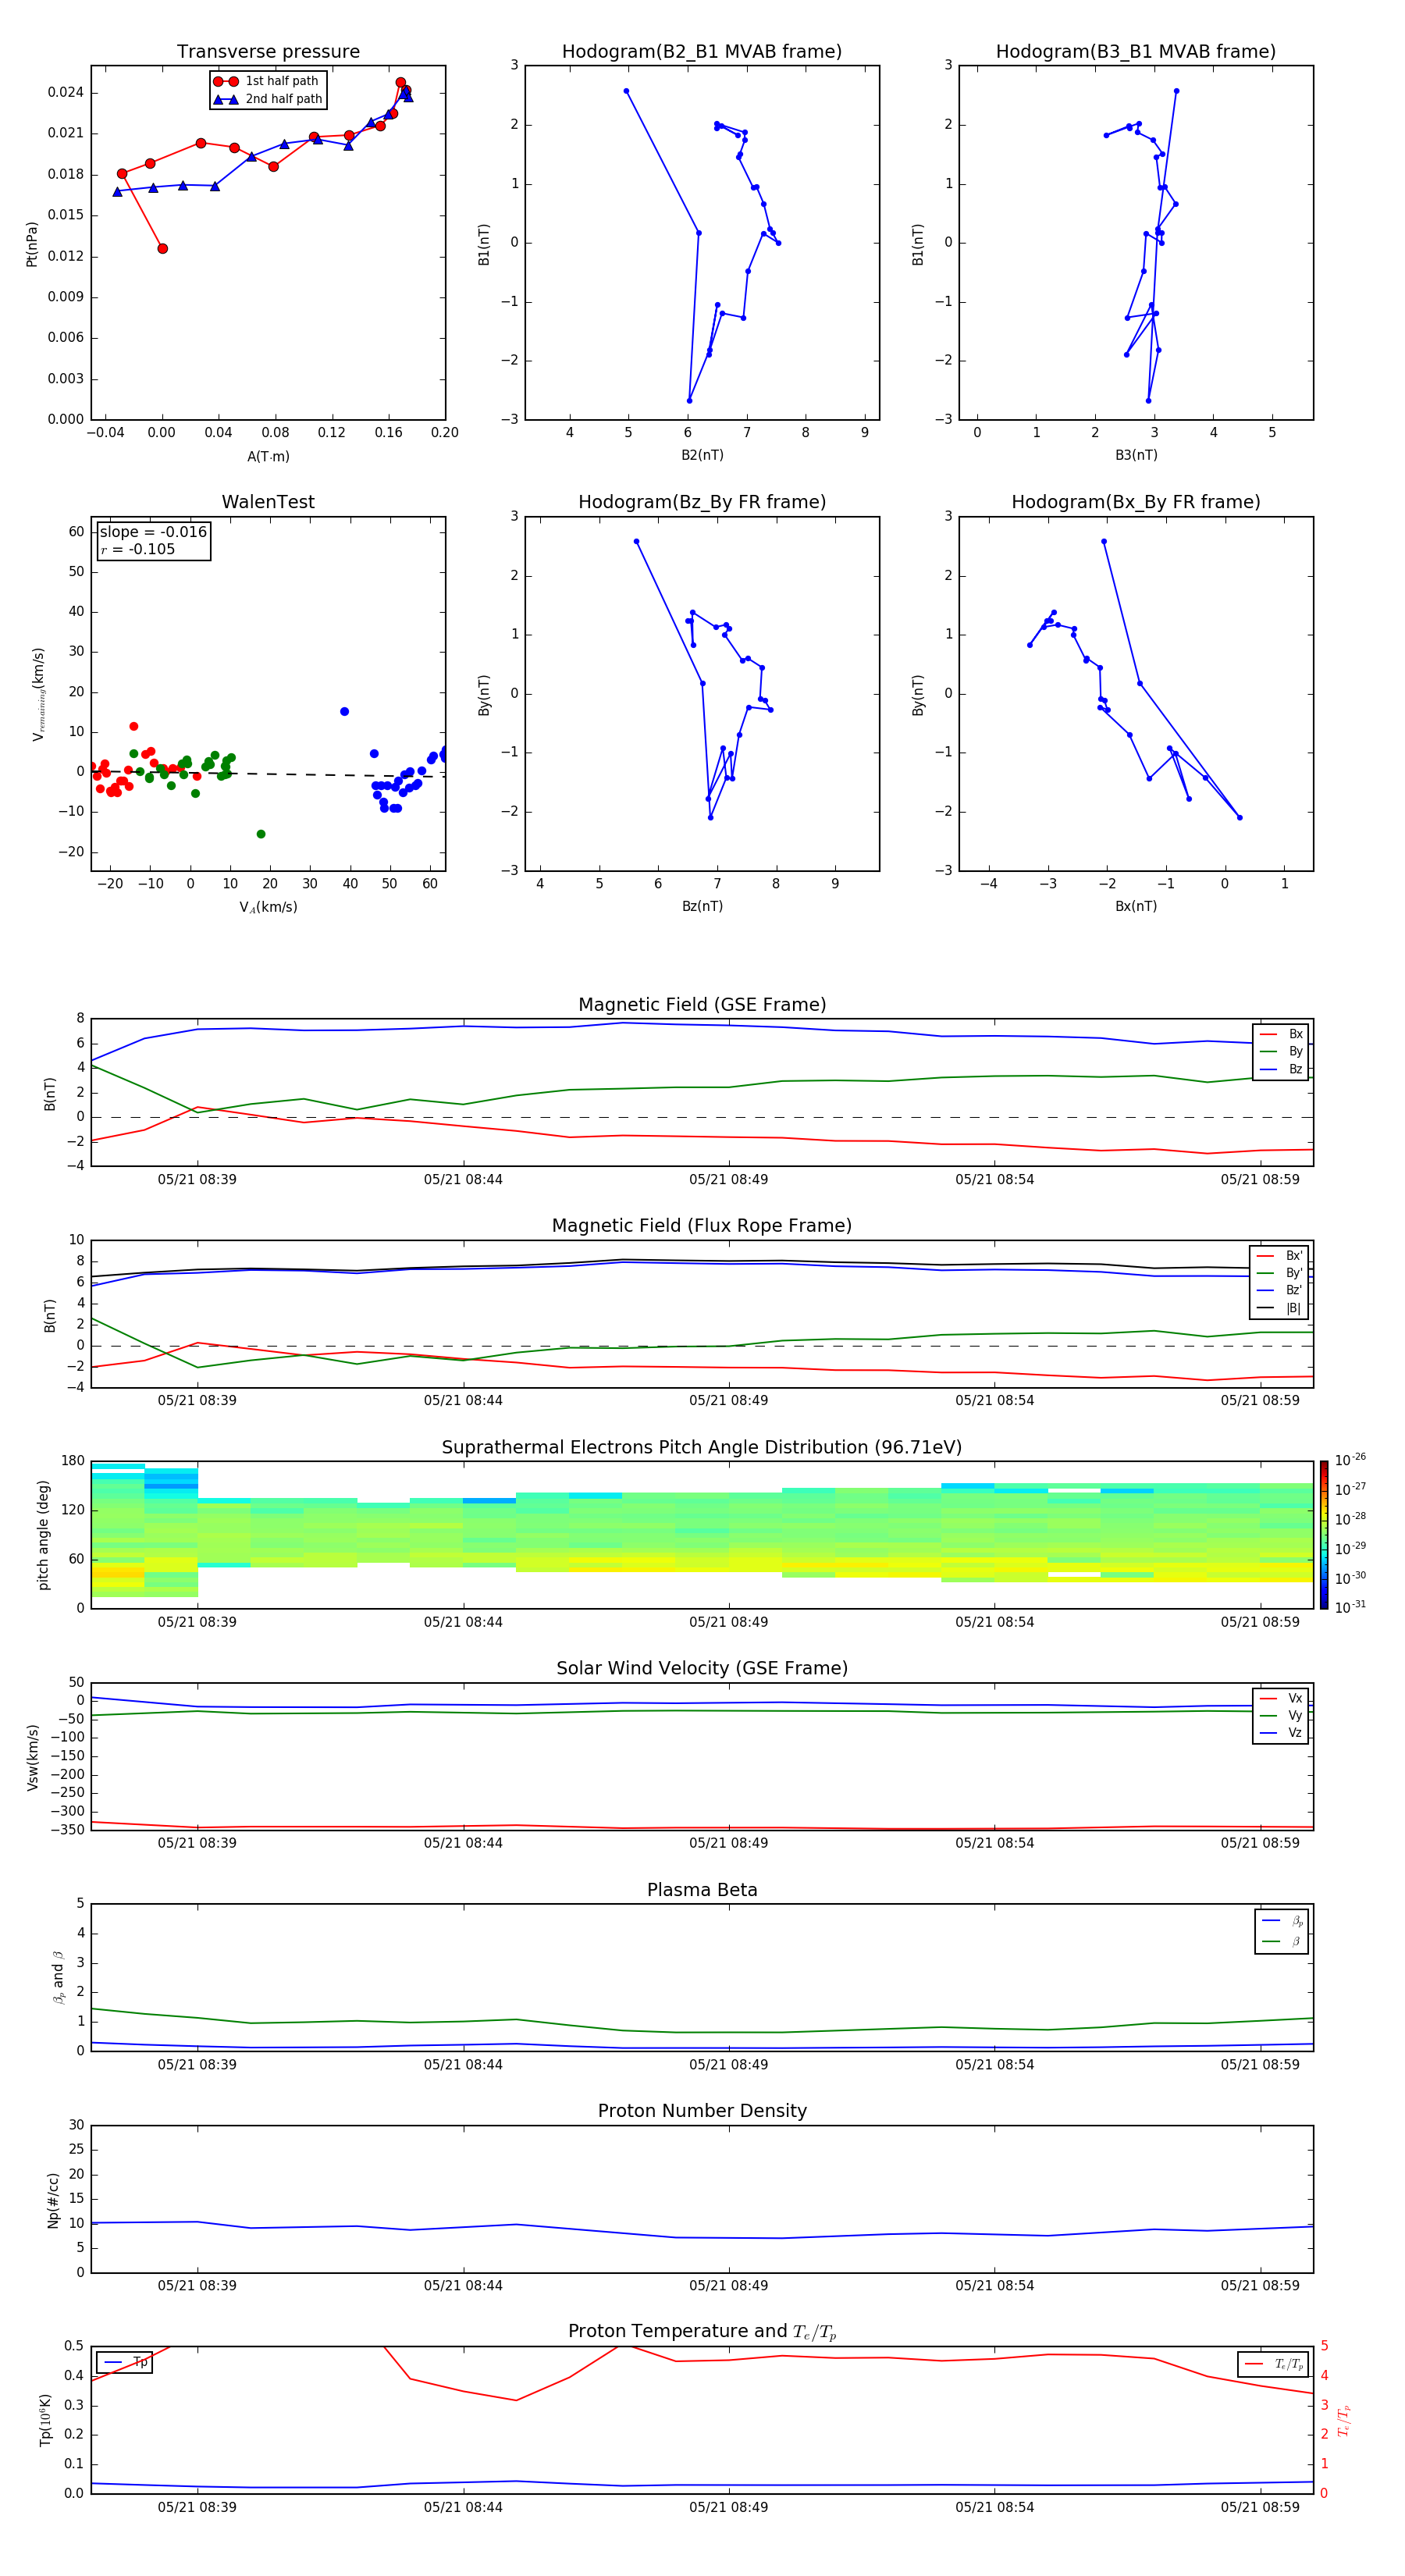The height and width of the screenshot is (2576, 1405).
Task: Click the 'Np(#/cc)' y-axis label
Action: 53,2200
